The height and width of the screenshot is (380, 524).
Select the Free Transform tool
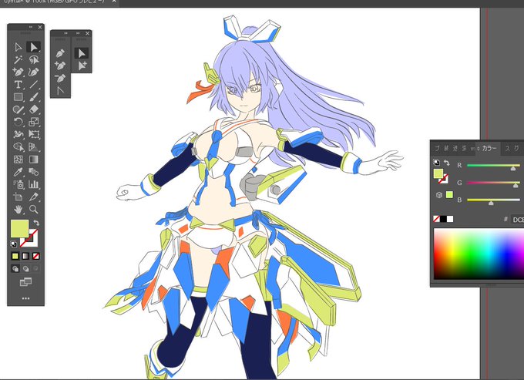(x=33, y=134)
